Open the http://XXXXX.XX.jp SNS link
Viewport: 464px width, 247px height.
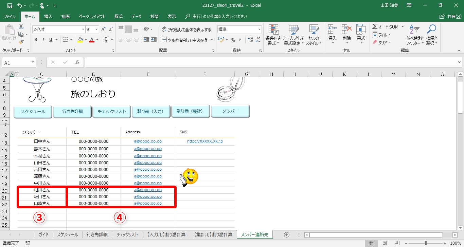pyautogui.click(x=205, y=141)
